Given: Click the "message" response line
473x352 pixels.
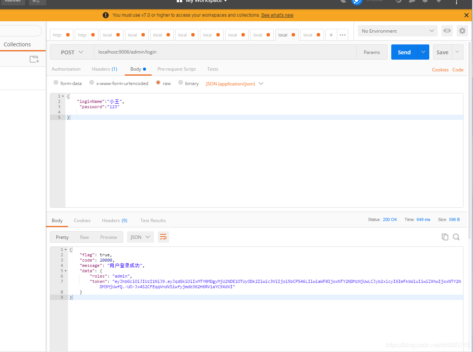Looking at the screenshot, I should pos(112,265).
